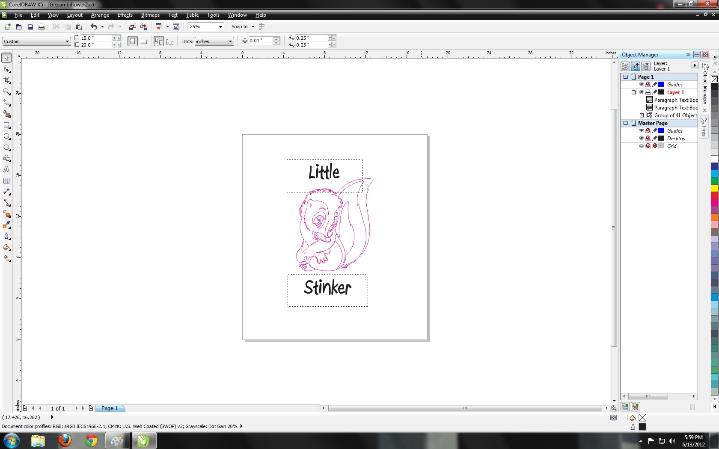This screenshot has width=719, height=449.
Task: Click the Welcome screen icon
Action: point(176,27)
